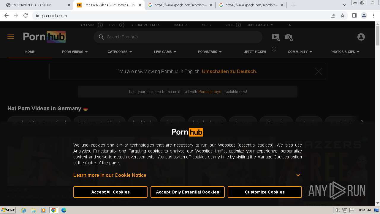Click the page scrollbar down arrow
This screenshot has width=380, height=214.
[x=378, y=203]
